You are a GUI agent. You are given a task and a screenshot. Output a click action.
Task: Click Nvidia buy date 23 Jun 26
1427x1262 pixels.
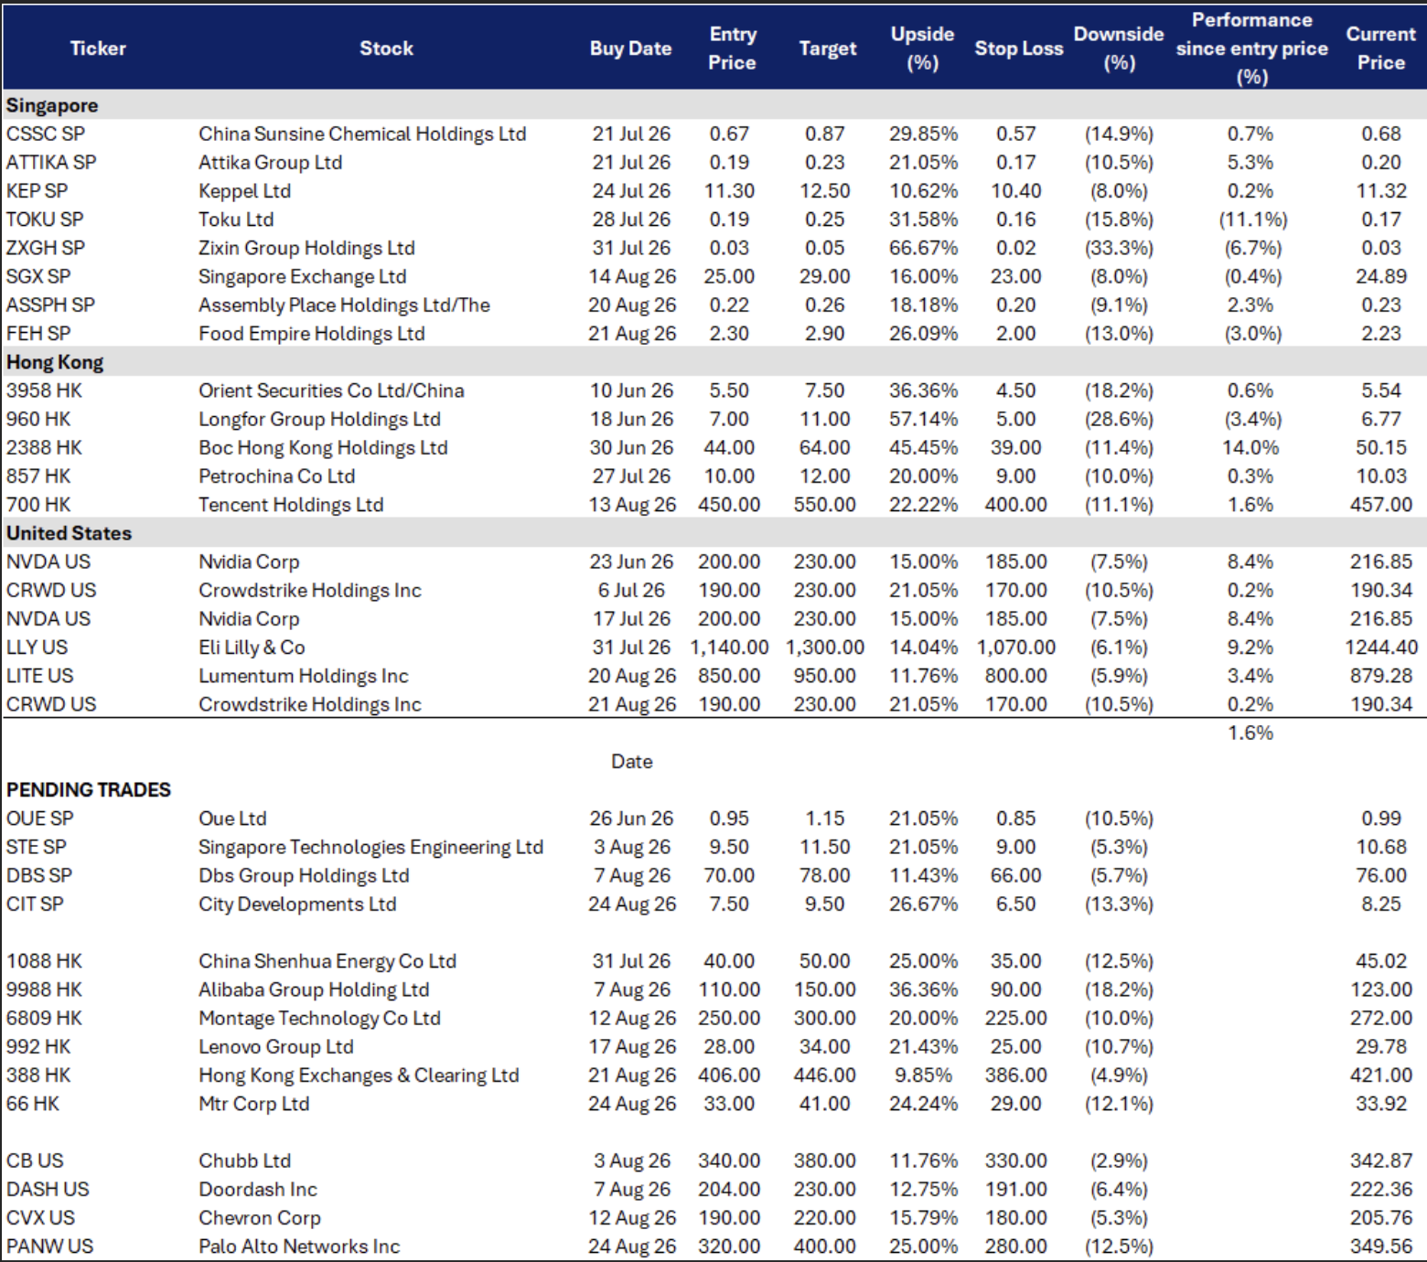click(x=631, y=561)
